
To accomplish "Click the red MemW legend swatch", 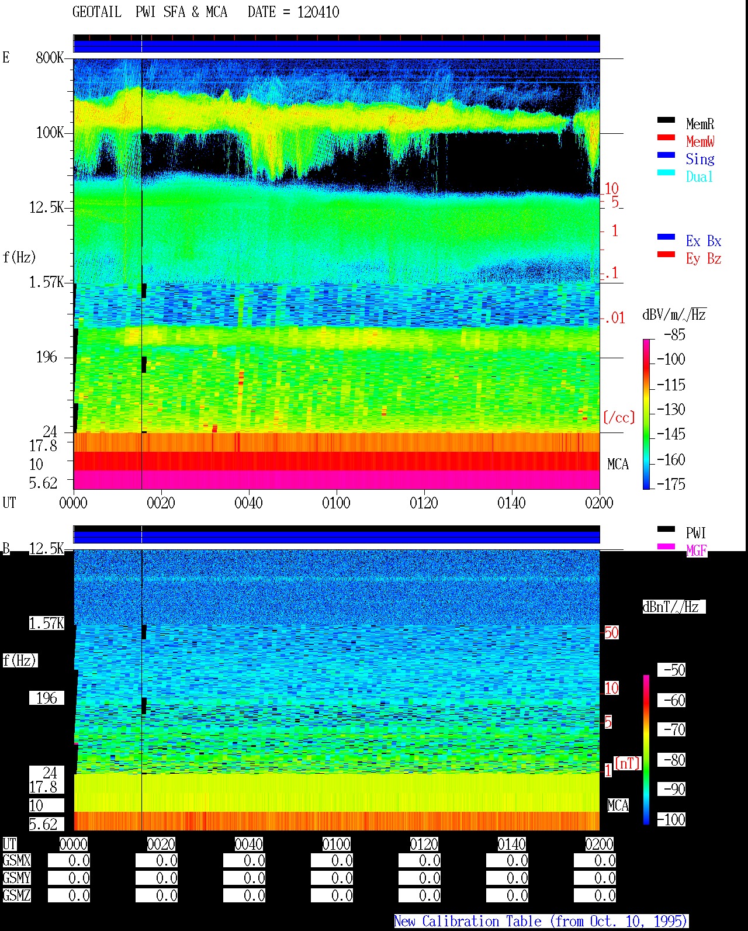I will (666, 138).
